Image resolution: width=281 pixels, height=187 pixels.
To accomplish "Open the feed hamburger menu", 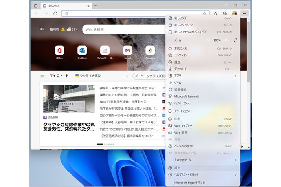I will (42, 76).
